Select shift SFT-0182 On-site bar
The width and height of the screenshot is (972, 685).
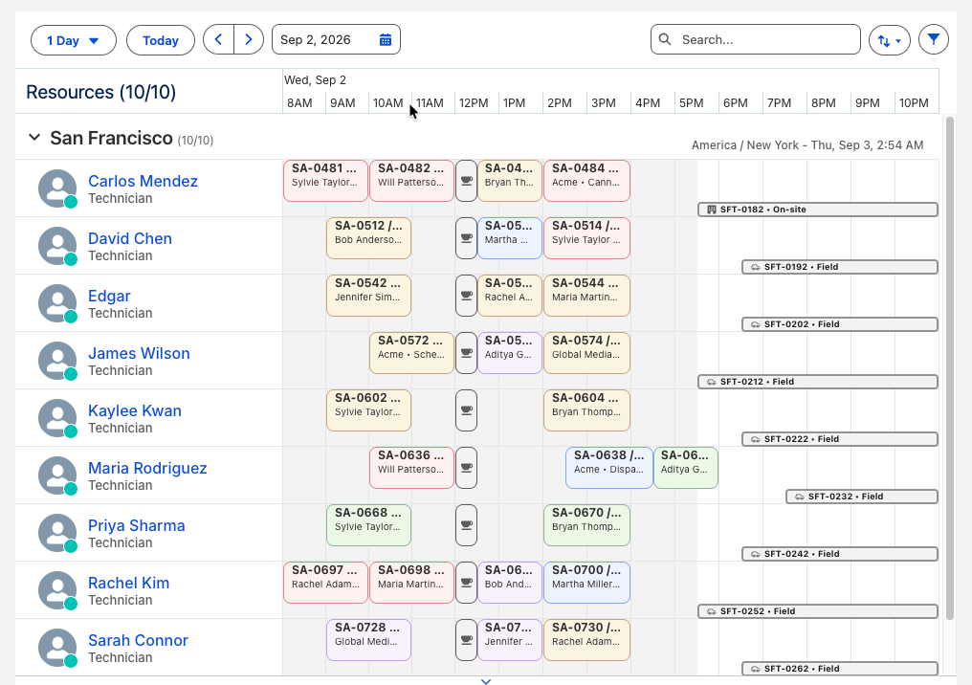coord(818,210)
